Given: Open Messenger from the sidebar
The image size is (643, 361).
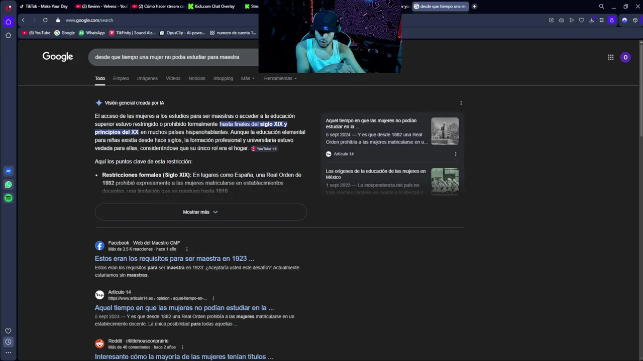Looking at the screenshot, I should (8, 171).
